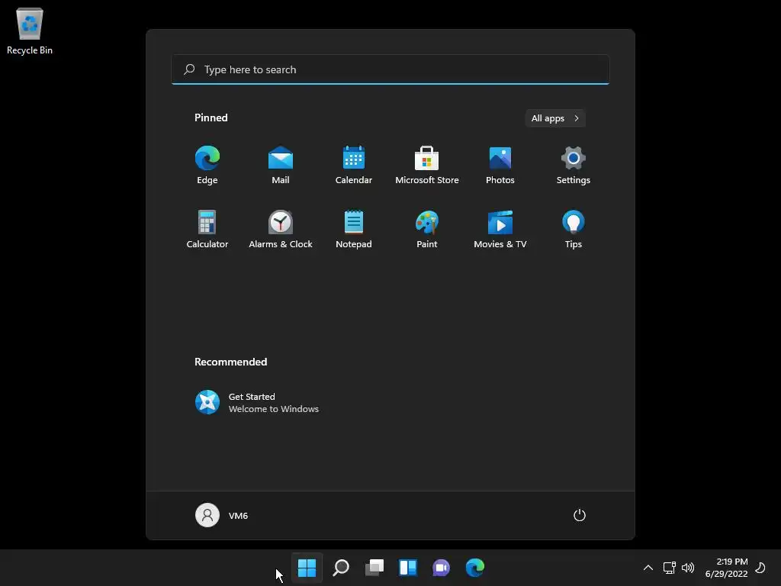Open Microsoft Store
The height and width of the screenshot is (586, 781).
[427, 165]
